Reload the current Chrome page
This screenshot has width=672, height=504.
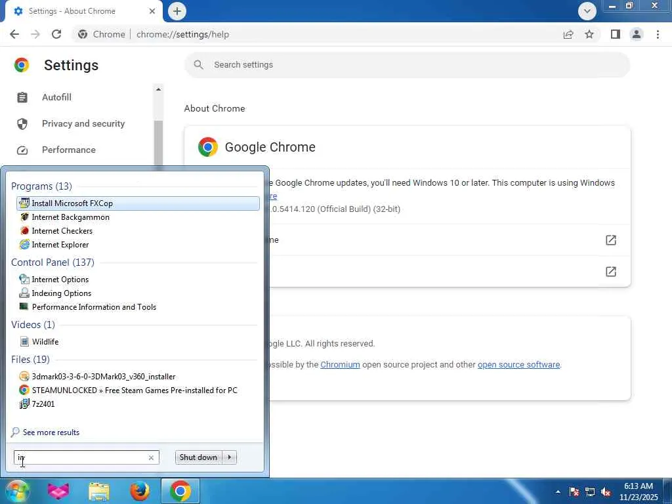coord(56,34)
